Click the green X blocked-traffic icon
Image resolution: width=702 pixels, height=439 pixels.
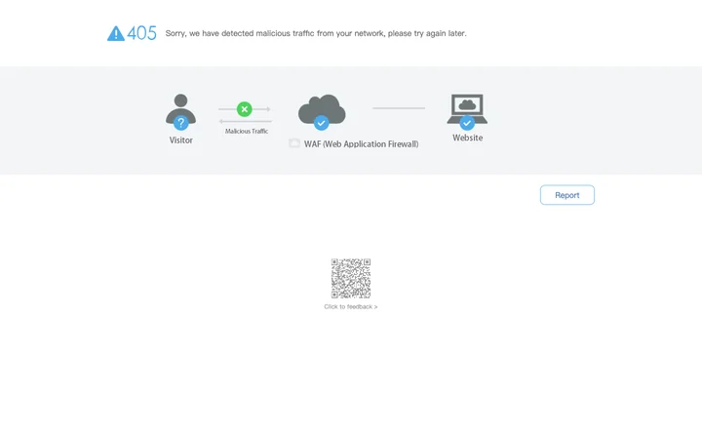point(245,109)
